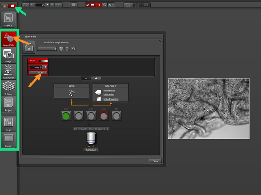Click the column layout view toolbar icon
The image size is (261, 195).
[x=146, y=5]
